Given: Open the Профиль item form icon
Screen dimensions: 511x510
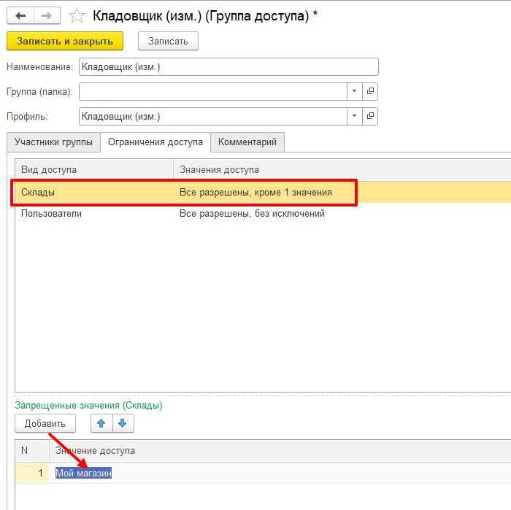Looking at the screenshot, I should pos(370,116).
